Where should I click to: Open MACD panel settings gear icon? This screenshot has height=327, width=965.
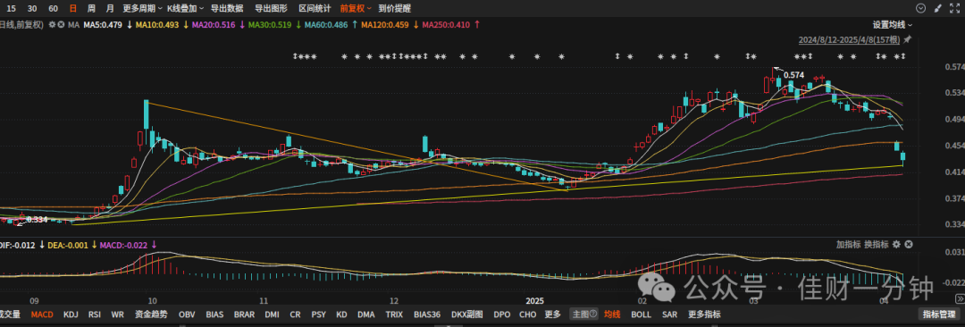click(x=896, y=245)
